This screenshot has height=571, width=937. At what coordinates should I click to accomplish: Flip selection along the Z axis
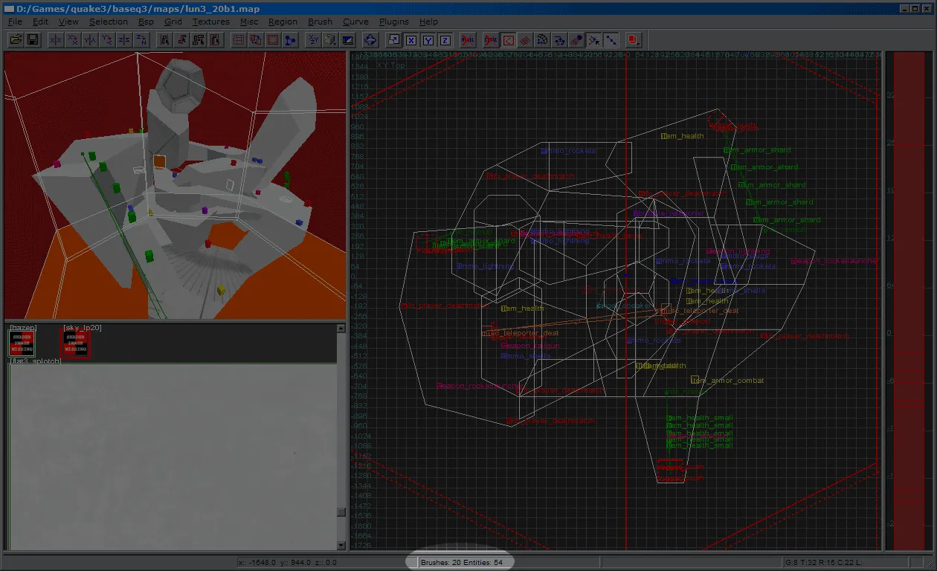tap(124, 39)
